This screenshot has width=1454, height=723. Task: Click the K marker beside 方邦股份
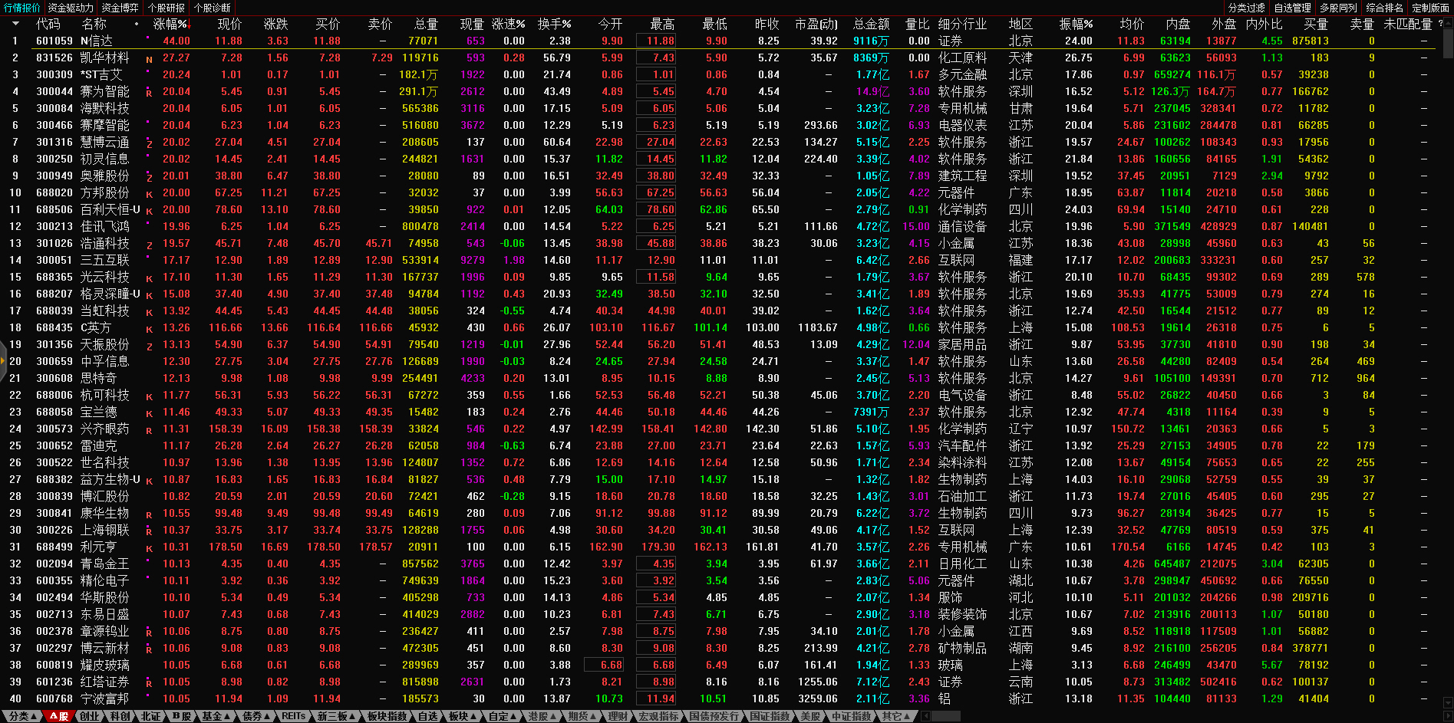149,194
